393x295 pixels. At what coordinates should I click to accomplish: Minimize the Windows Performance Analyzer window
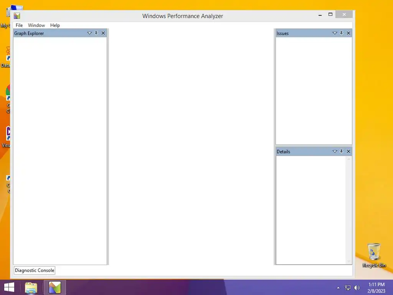point(320,15)
